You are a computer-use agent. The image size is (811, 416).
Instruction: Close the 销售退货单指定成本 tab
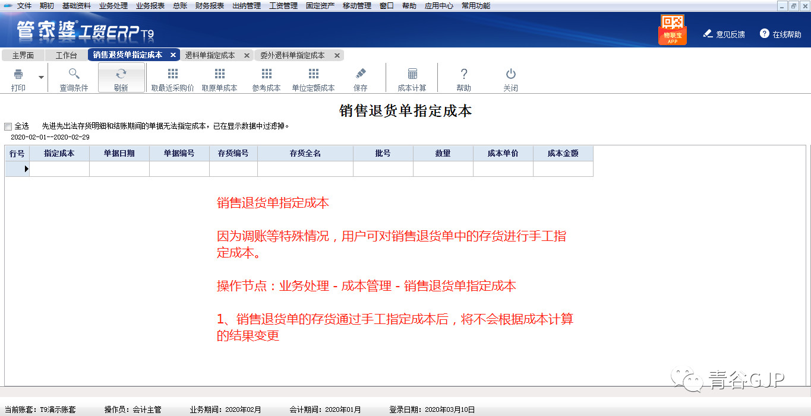click(173, 55)
